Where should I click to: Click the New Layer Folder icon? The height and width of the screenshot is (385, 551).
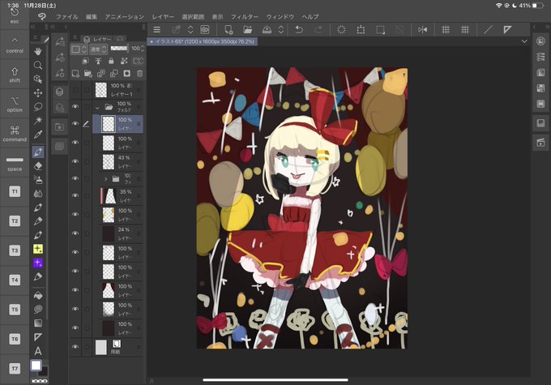pyautogui.click(x=88, y=74)
